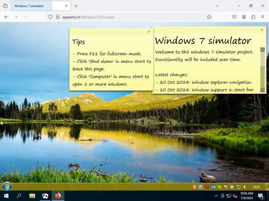Click the green checkmark tray icon in simulator
Viewport: 269px width, 201px height.
[x=219, y=187]
